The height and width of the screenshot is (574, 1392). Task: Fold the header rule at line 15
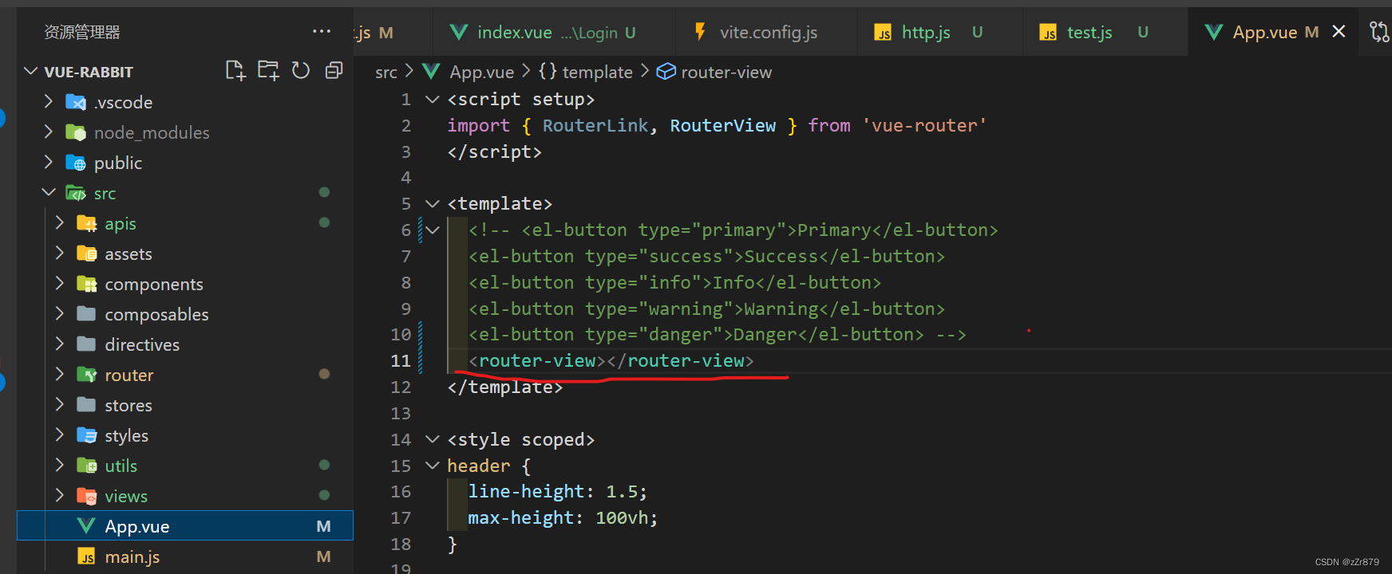[x=433, y=466]
